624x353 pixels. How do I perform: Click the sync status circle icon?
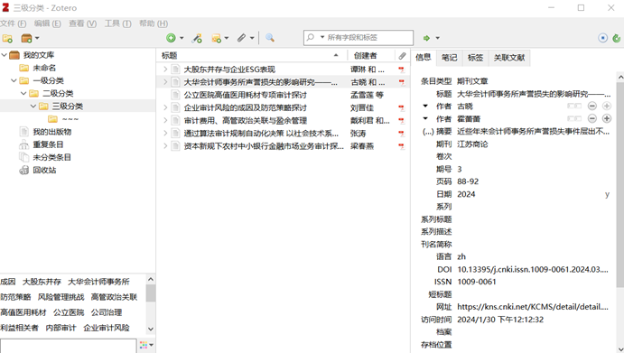pos(603,38)
